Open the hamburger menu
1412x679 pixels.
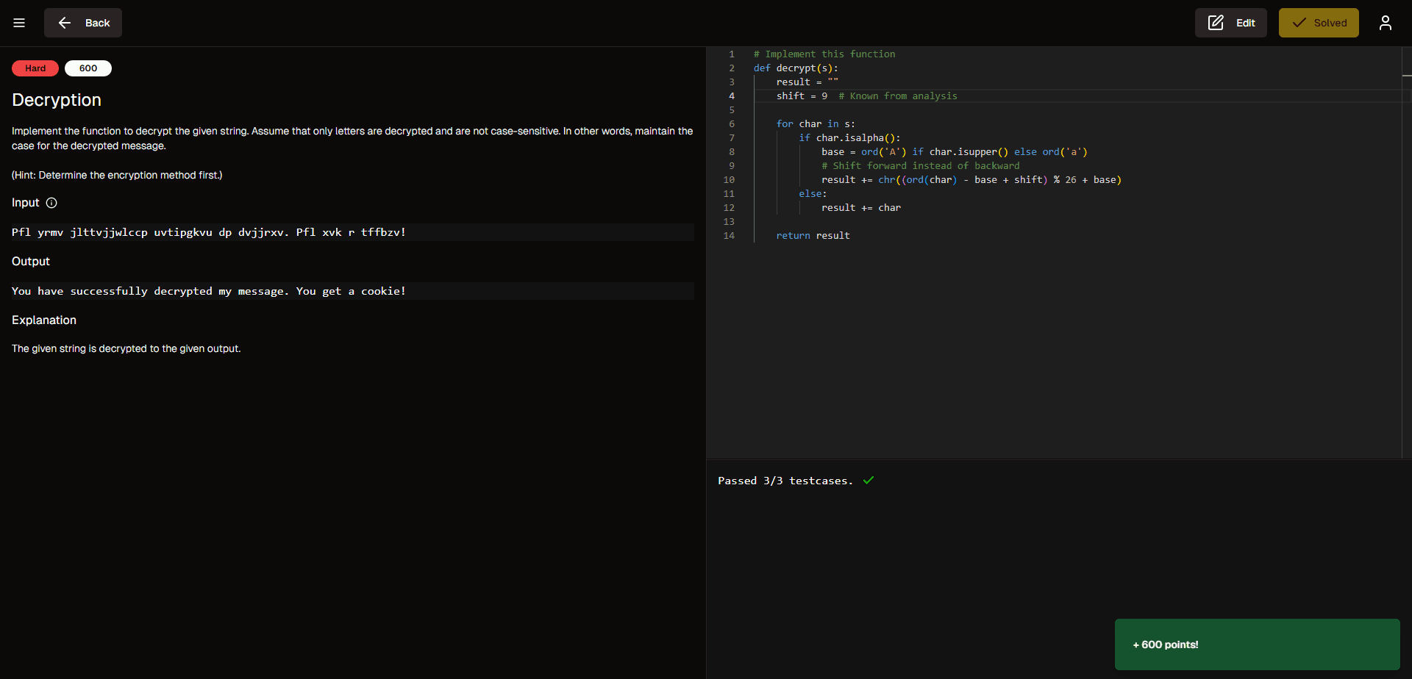pos(19,23)
